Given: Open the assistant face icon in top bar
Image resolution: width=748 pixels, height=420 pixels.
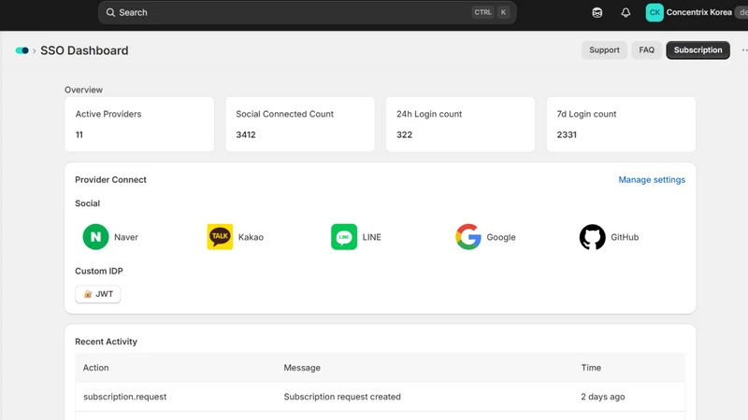Looking at the screenshot, I should pos(597,13).
